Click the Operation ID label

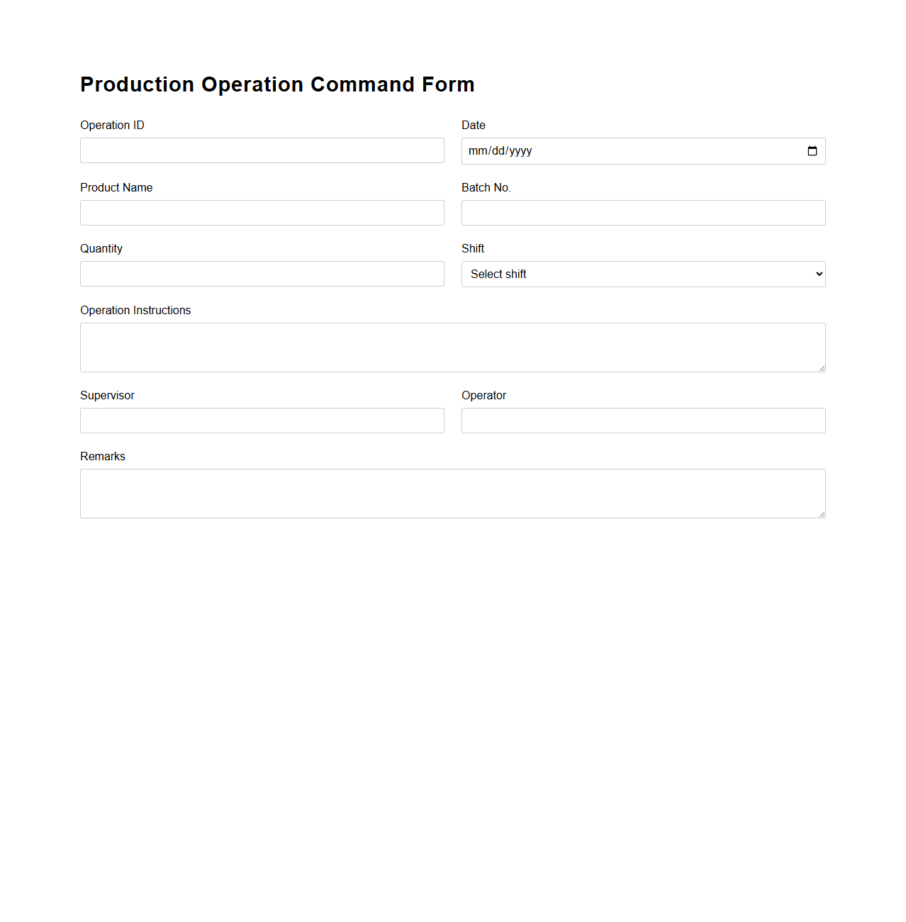112,125
